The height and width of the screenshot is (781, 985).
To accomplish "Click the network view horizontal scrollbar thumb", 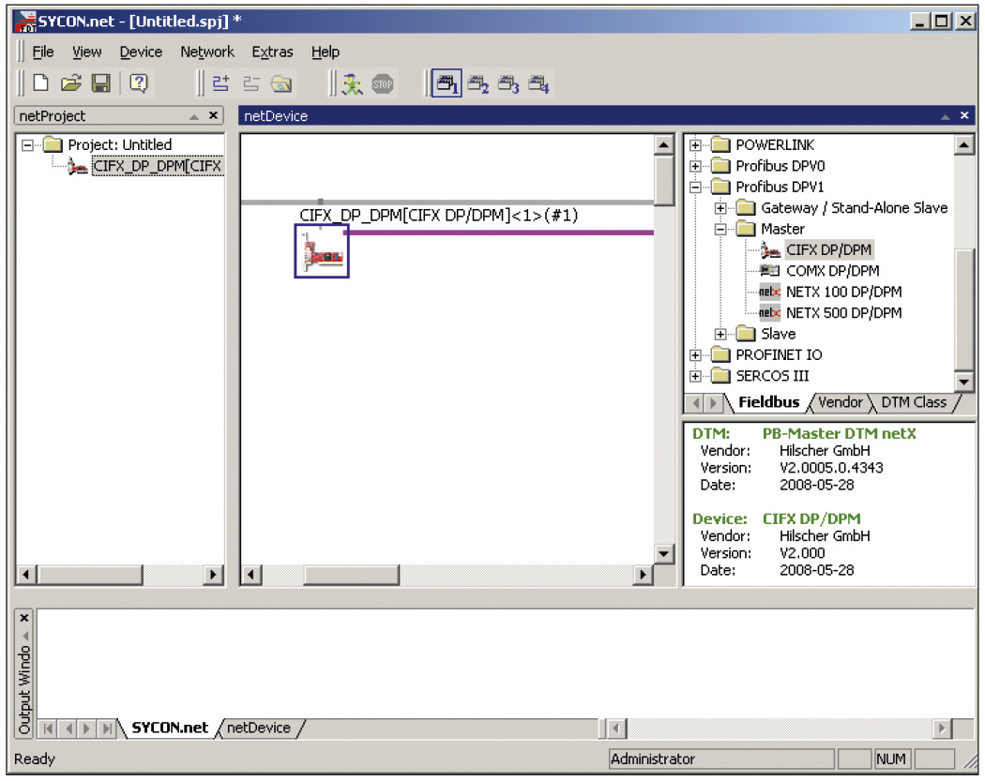I will (351, 575).
